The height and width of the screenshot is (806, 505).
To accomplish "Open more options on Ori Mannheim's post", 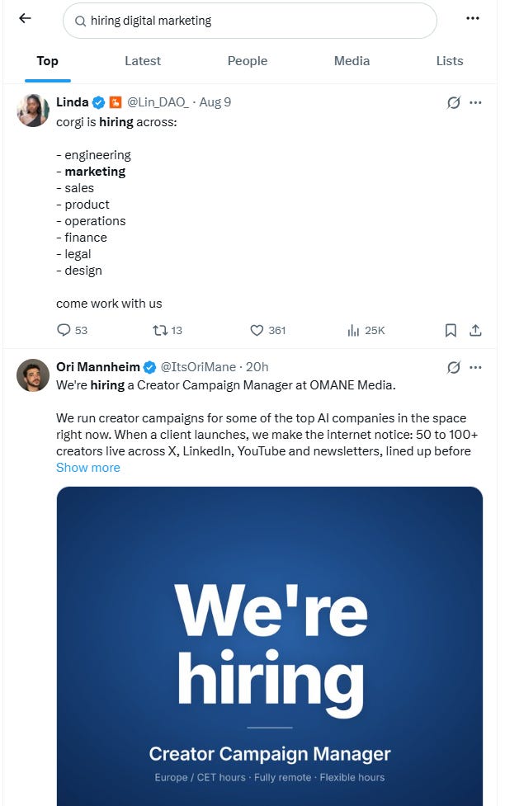I will 475,367.
